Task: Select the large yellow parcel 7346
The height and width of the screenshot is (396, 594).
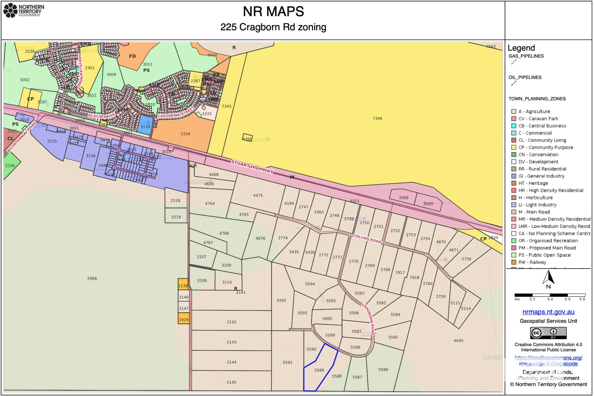Action: (x=377, y=118)
